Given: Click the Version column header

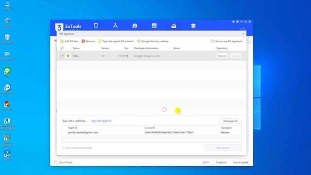Looking at the screenshot, I should click(x=105, y=48).
